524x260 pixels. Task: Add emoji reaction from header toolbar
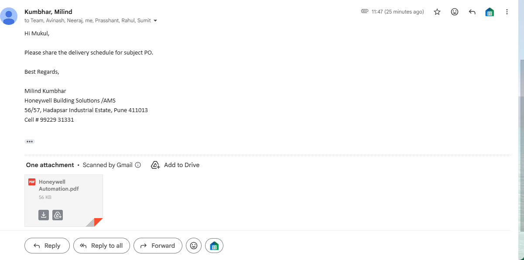tap(455, 12)
